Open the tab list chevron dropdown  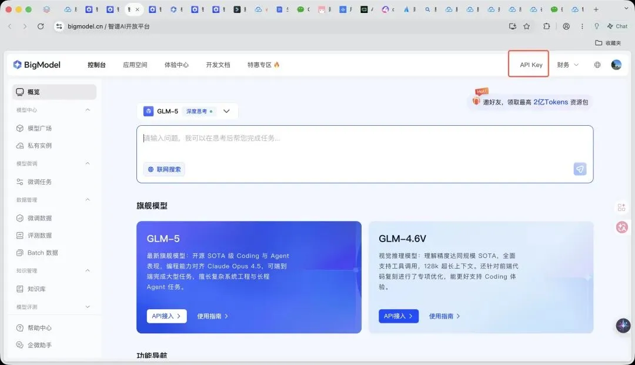[x=626, y=9]
